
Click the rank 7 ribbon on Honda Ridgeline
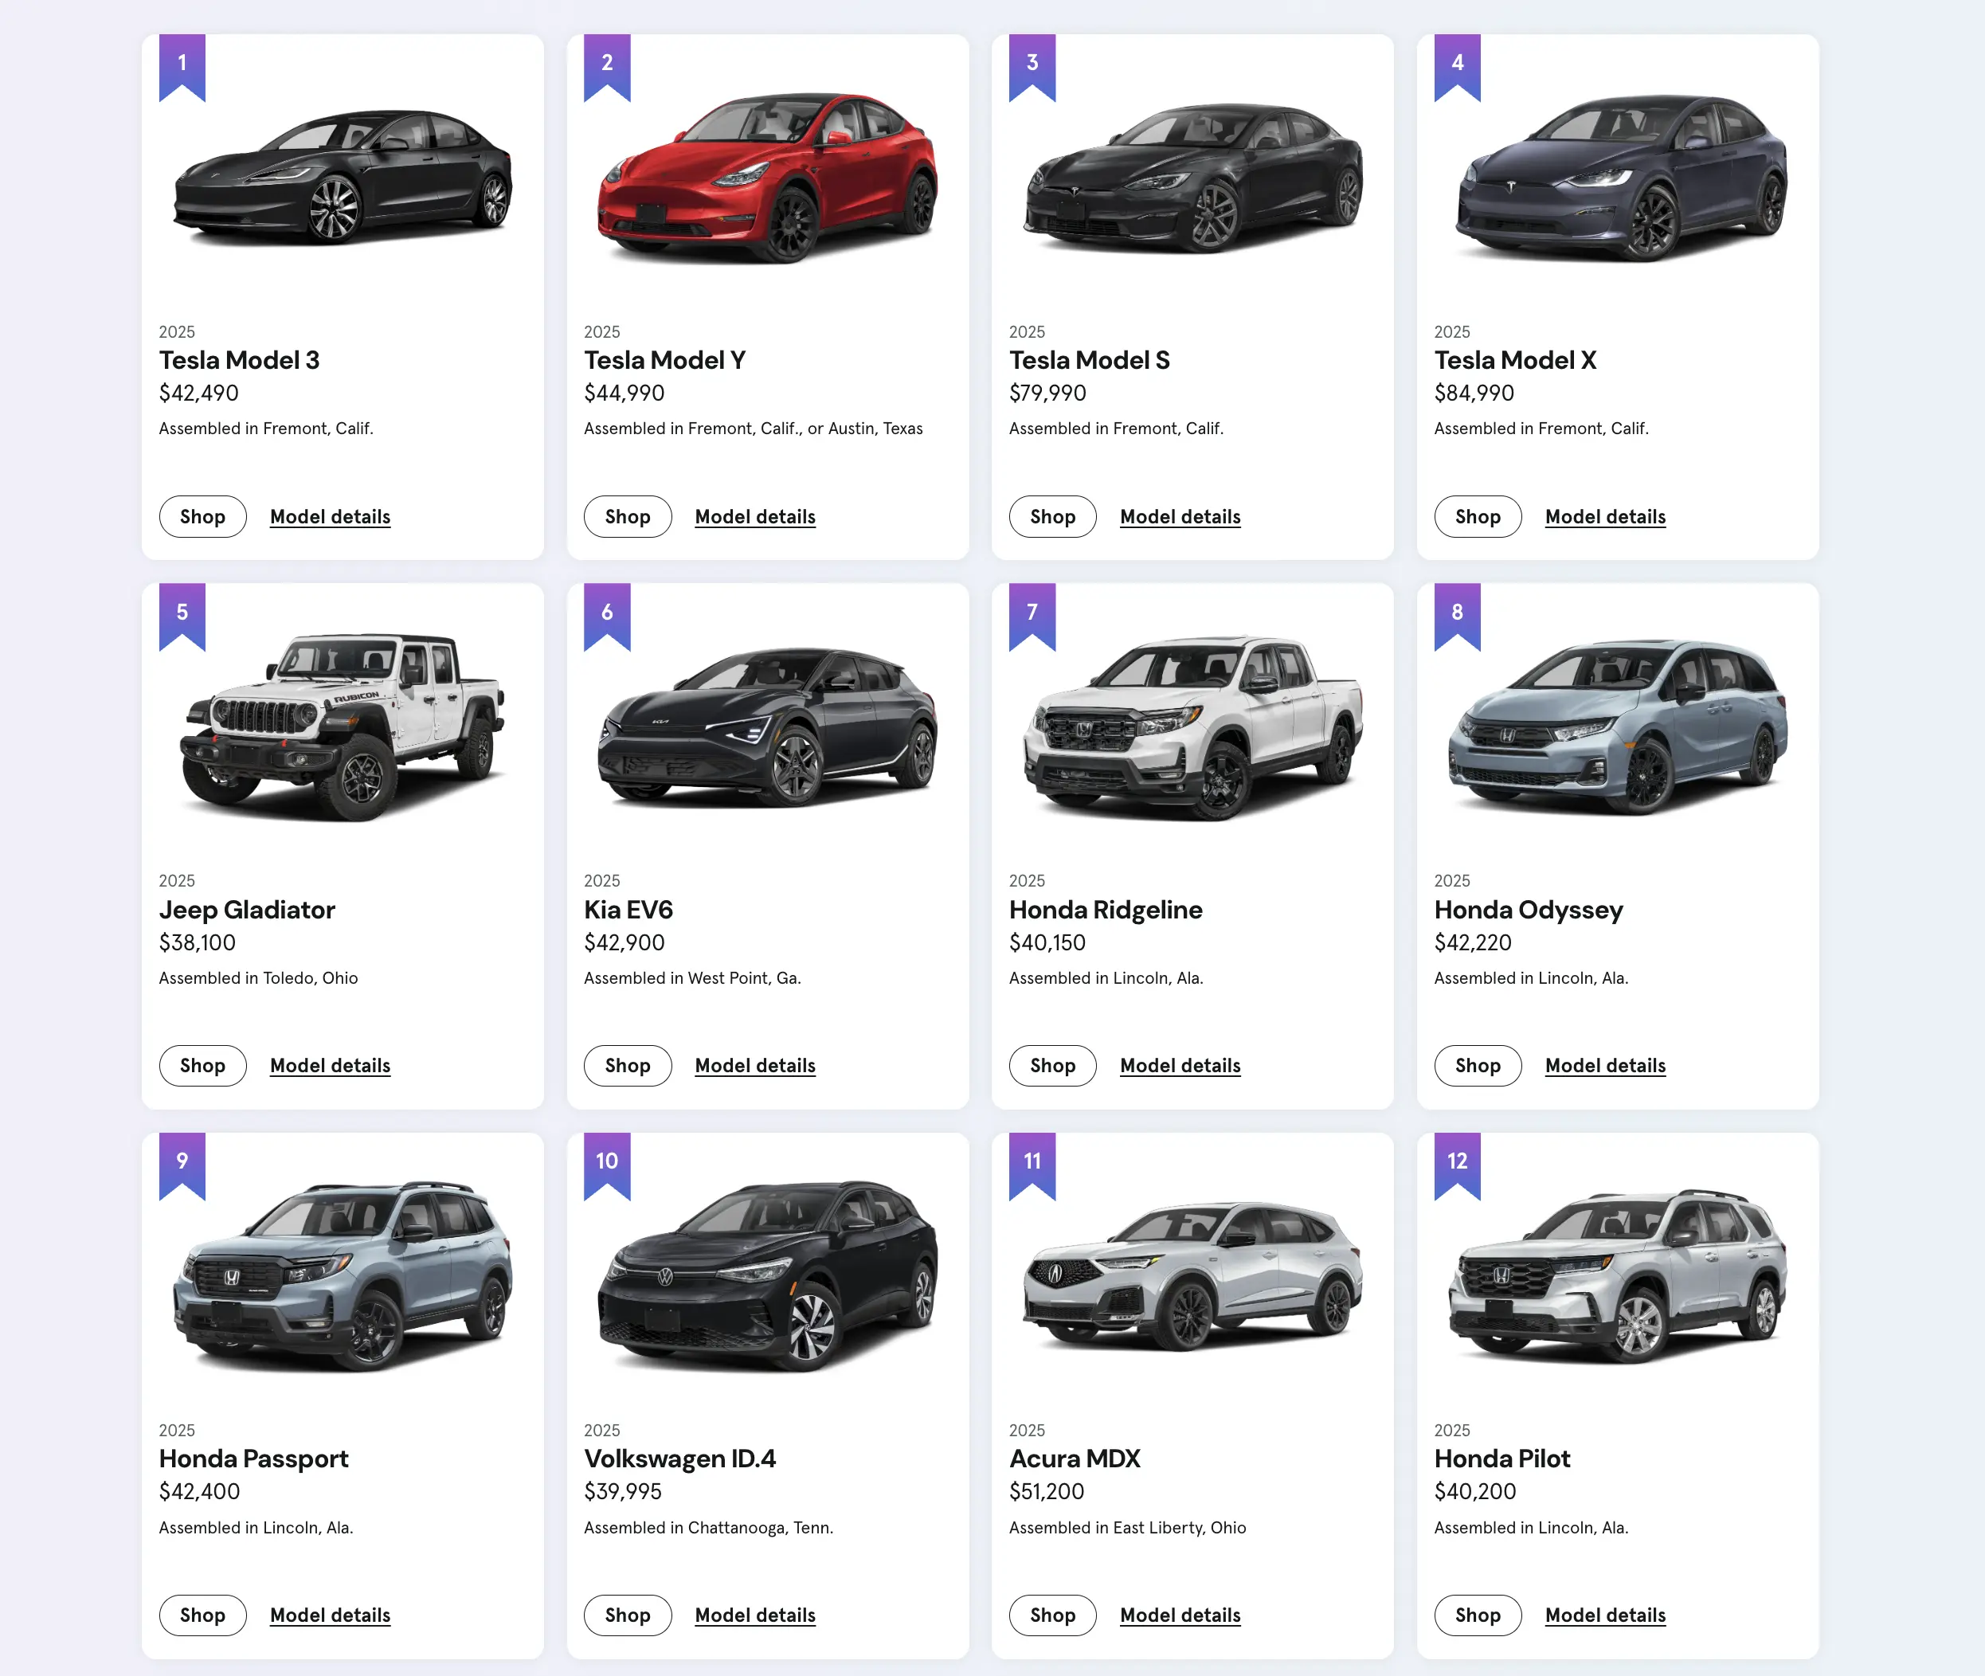tap(1032, 614)
